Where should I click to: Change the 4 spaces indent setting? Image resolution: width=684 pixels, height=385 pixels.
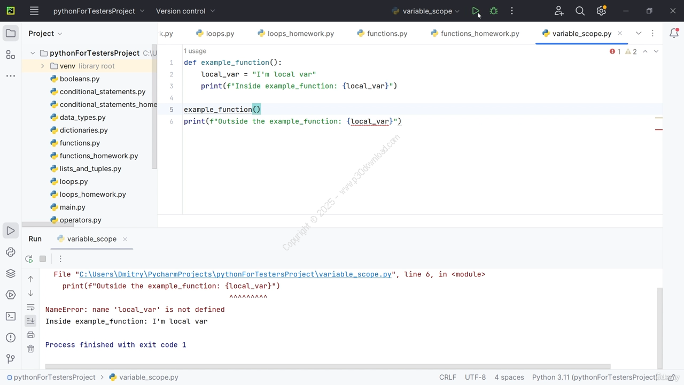509,377
